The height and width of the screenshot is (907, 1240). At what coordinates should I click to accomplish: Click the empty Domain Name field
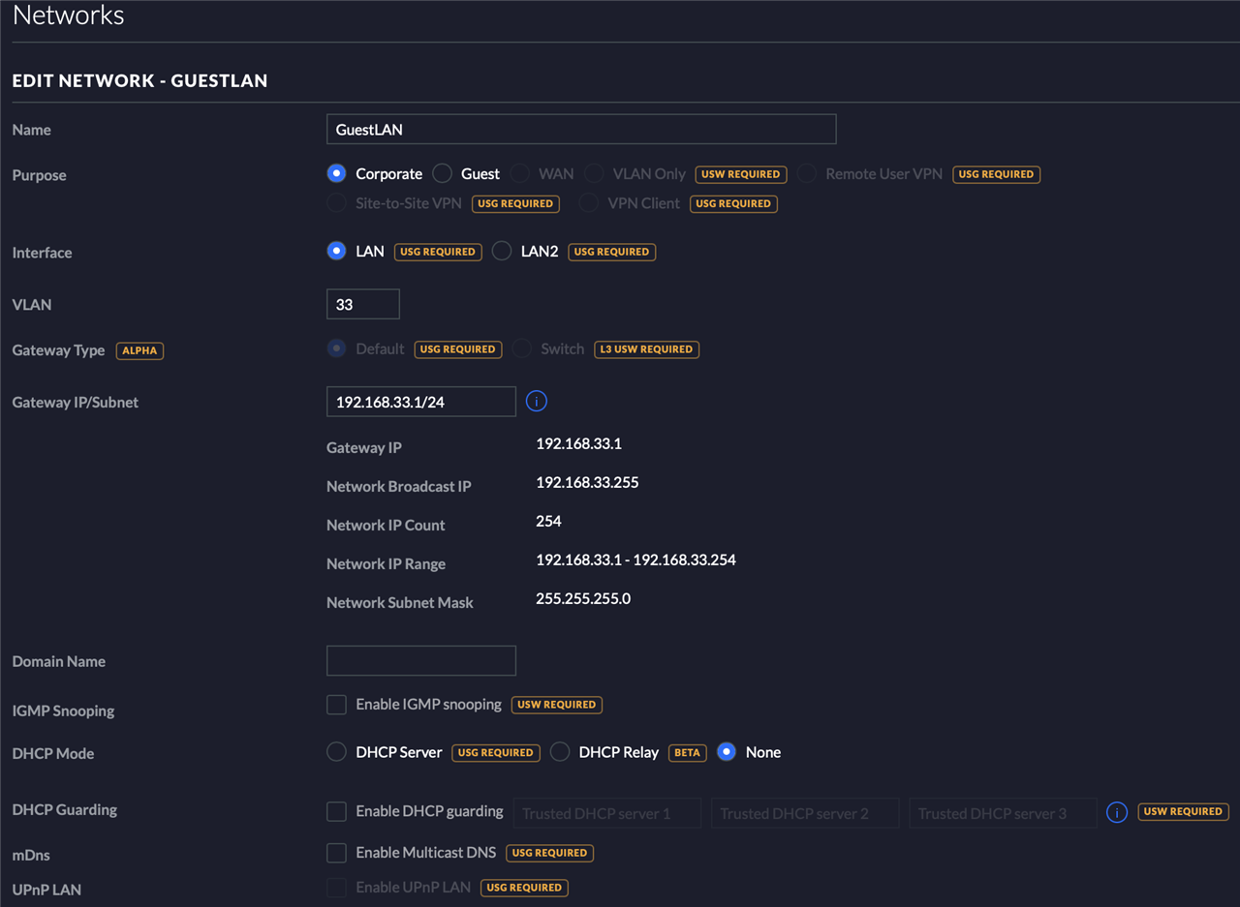[421, 660]
